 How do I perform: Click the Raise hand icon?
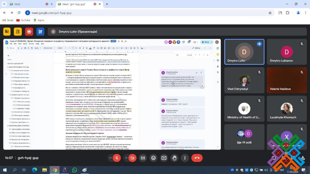[x=174, y=158]
